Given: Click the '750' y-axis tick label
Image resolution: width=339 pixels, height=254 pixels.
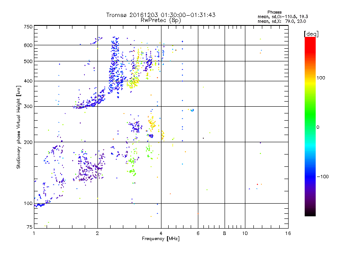Looking at the screenshot, I should click(28, 27).
